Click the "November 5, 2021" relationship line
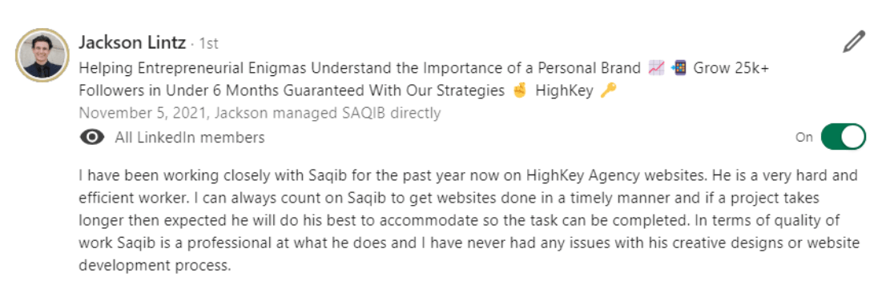Screen dimensions: 894x305 (x=260, y=113)
